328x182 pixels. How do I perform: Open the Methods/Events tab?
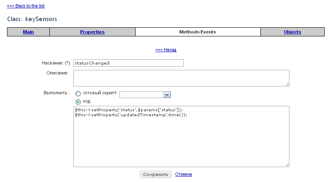[x=198, y=32]
